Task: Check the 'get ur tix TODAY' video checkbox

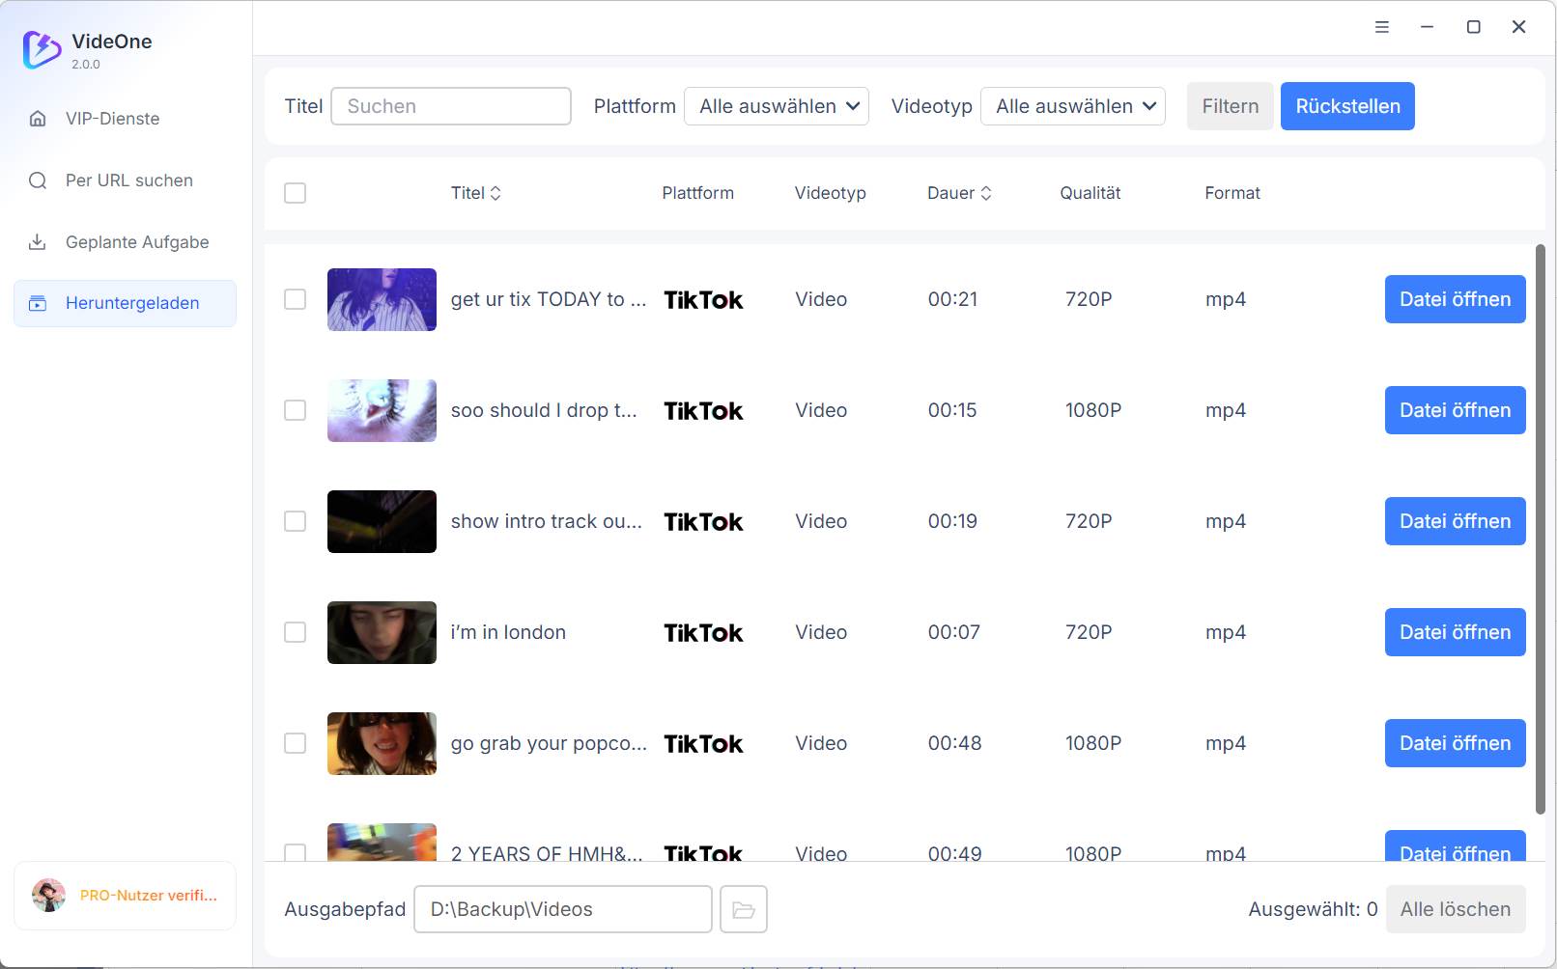Action: (x=296, y=299)
